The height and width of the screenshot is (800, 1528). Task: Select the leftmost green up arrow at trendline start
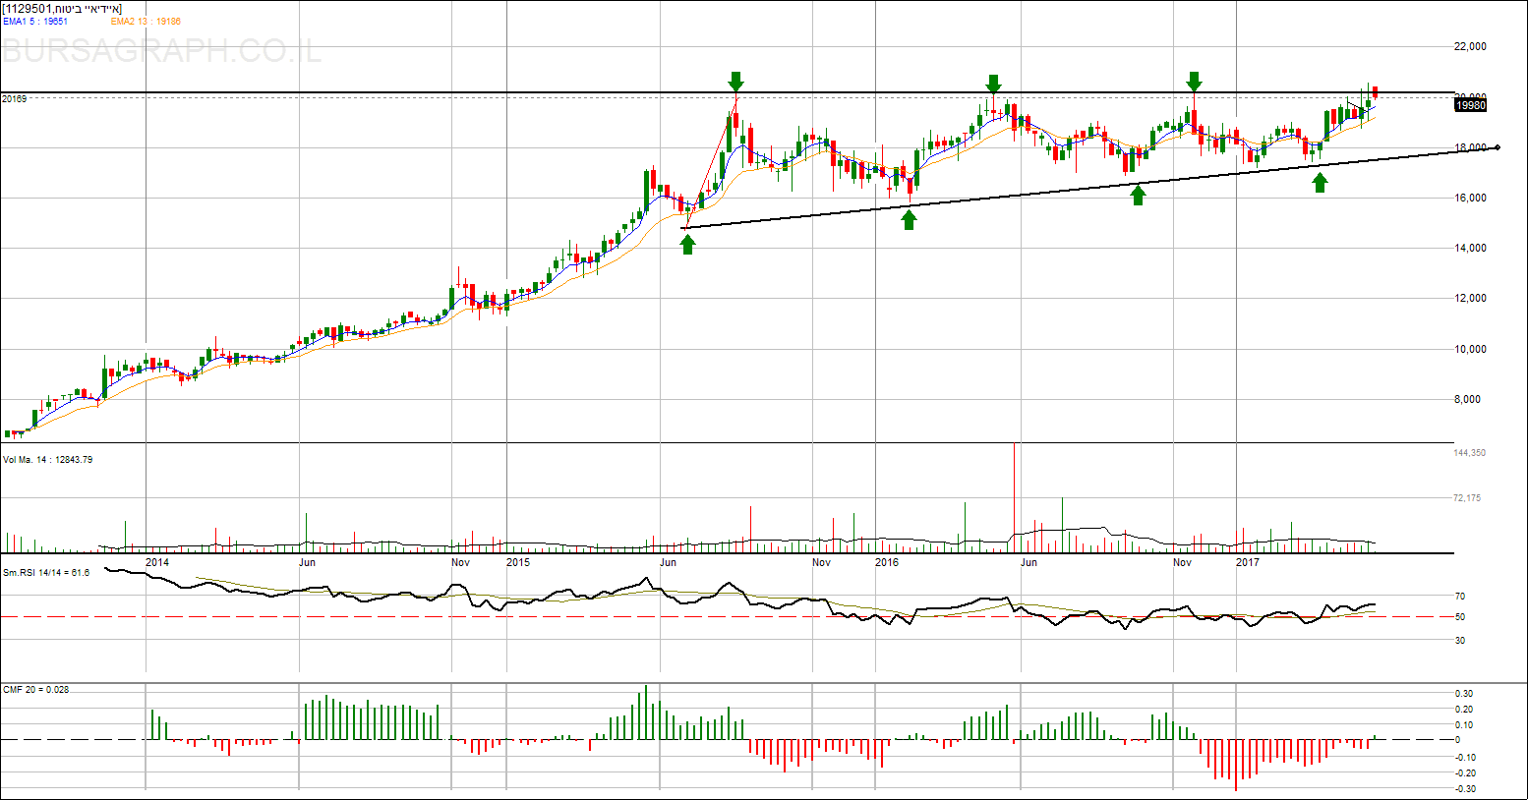tap(687, 244)
